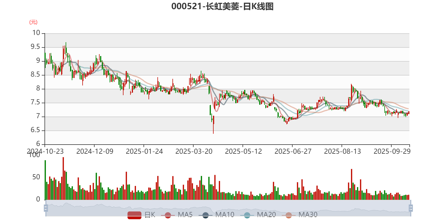Image resolution: width=445 pixels, height=222 pixels.
Task: Click the '50' volume axis label
Action: point(36,177)
